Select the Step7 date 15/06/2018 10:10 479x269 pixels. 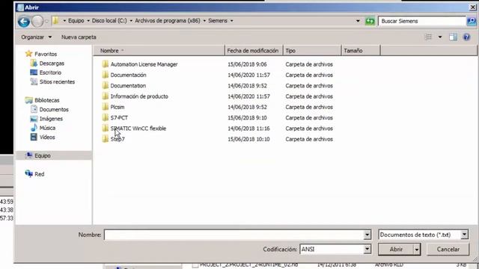248,139
